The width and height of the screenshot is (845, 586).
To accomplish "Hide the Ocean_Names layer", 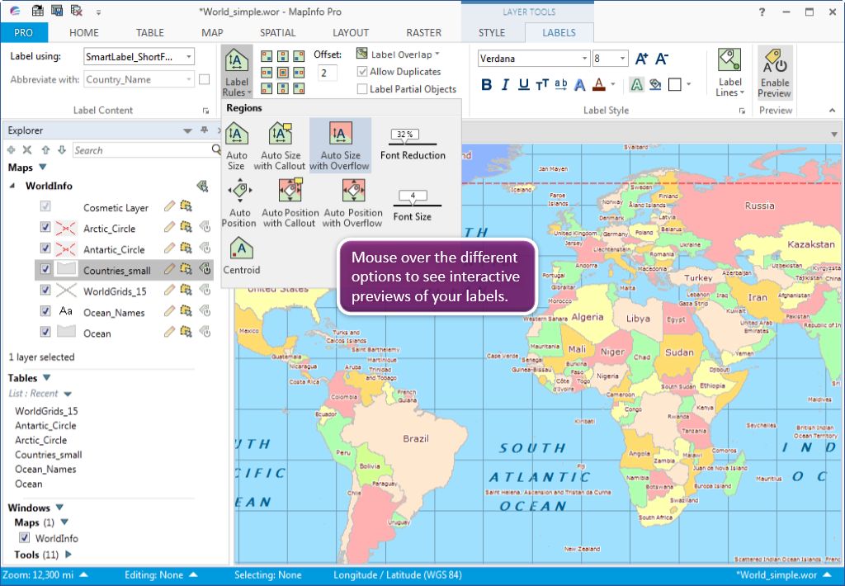I will 45,311.
